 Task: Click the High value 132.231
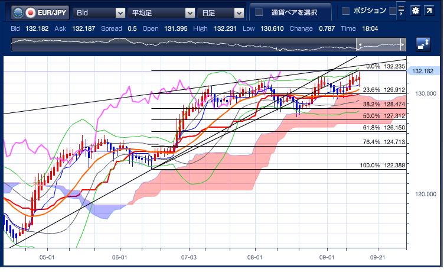point(225,28)
